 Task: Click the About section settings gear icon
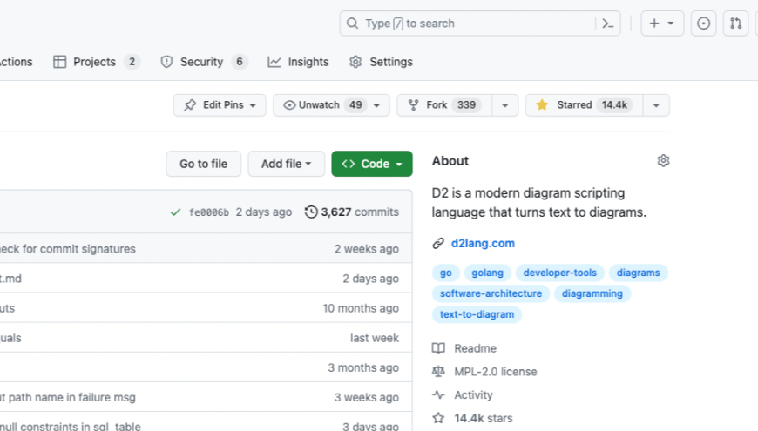(x=663, y=161)
